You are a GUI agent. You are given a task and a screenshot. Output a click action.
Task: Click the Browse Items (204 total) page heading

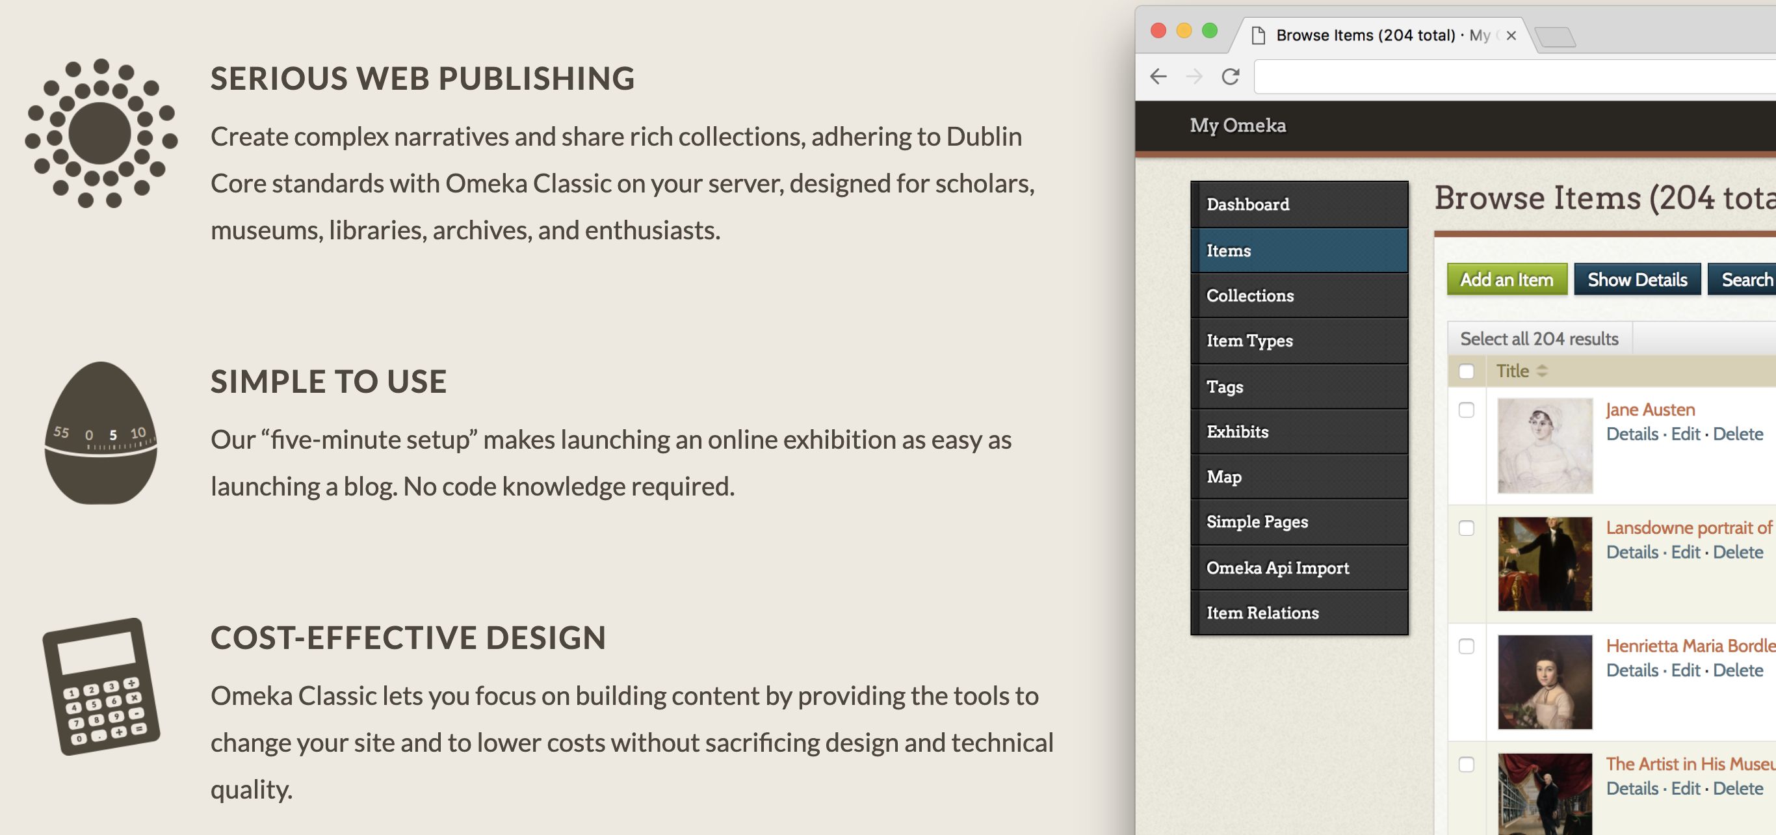(1605, 198)
